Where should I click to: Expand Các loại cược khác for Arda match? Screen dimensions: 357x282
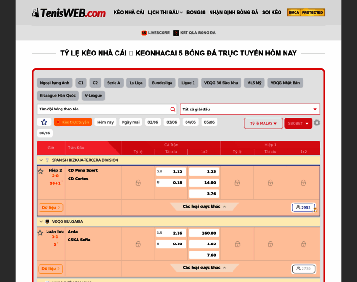coord(204,267)
